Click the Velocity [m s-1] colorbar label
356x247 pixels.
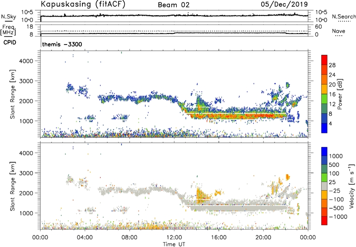click(352, 186)
